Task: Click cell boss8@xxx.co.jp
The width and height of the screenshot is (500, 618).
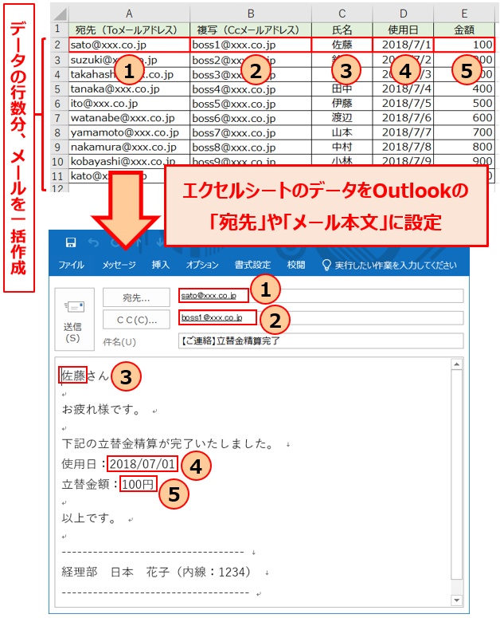Action: (251, 147)
